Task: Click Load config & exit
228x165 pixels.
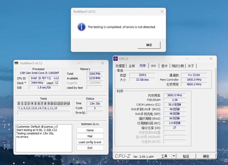Action: [x=90, y=142]
